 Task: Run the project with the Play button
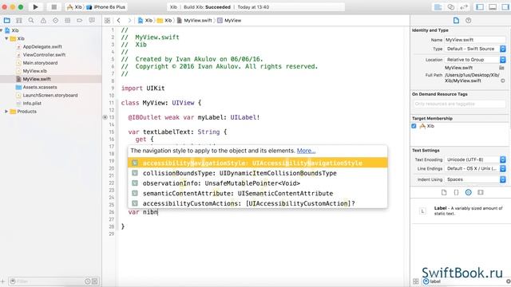pos(35,7)
